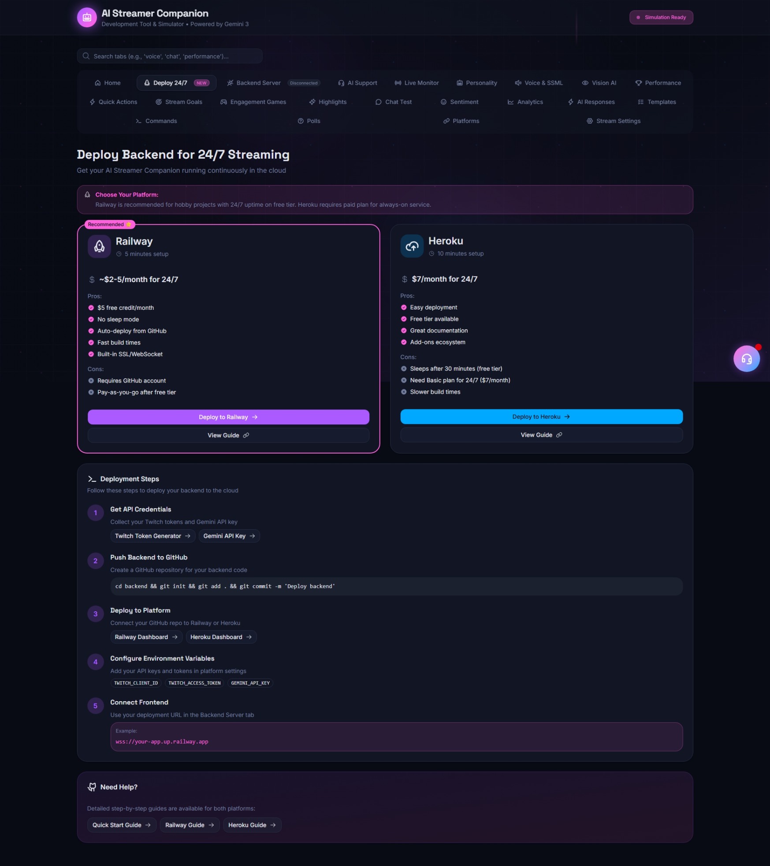
Task: Click the checkmark beside No sleep mode
Action: (x=91, y=319)
